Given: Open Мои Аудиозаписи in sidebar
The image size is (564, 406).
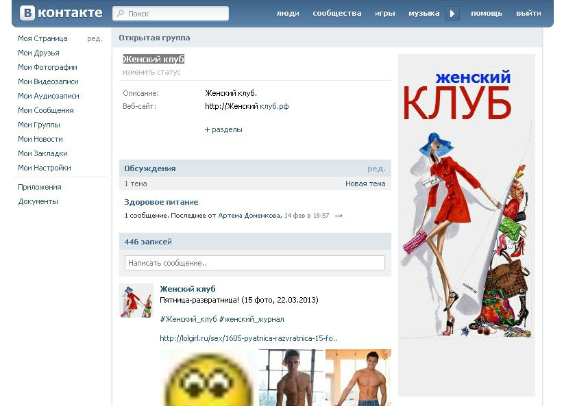Looking at the screenshot, I should pyautogui.click(x=49, y=96).
